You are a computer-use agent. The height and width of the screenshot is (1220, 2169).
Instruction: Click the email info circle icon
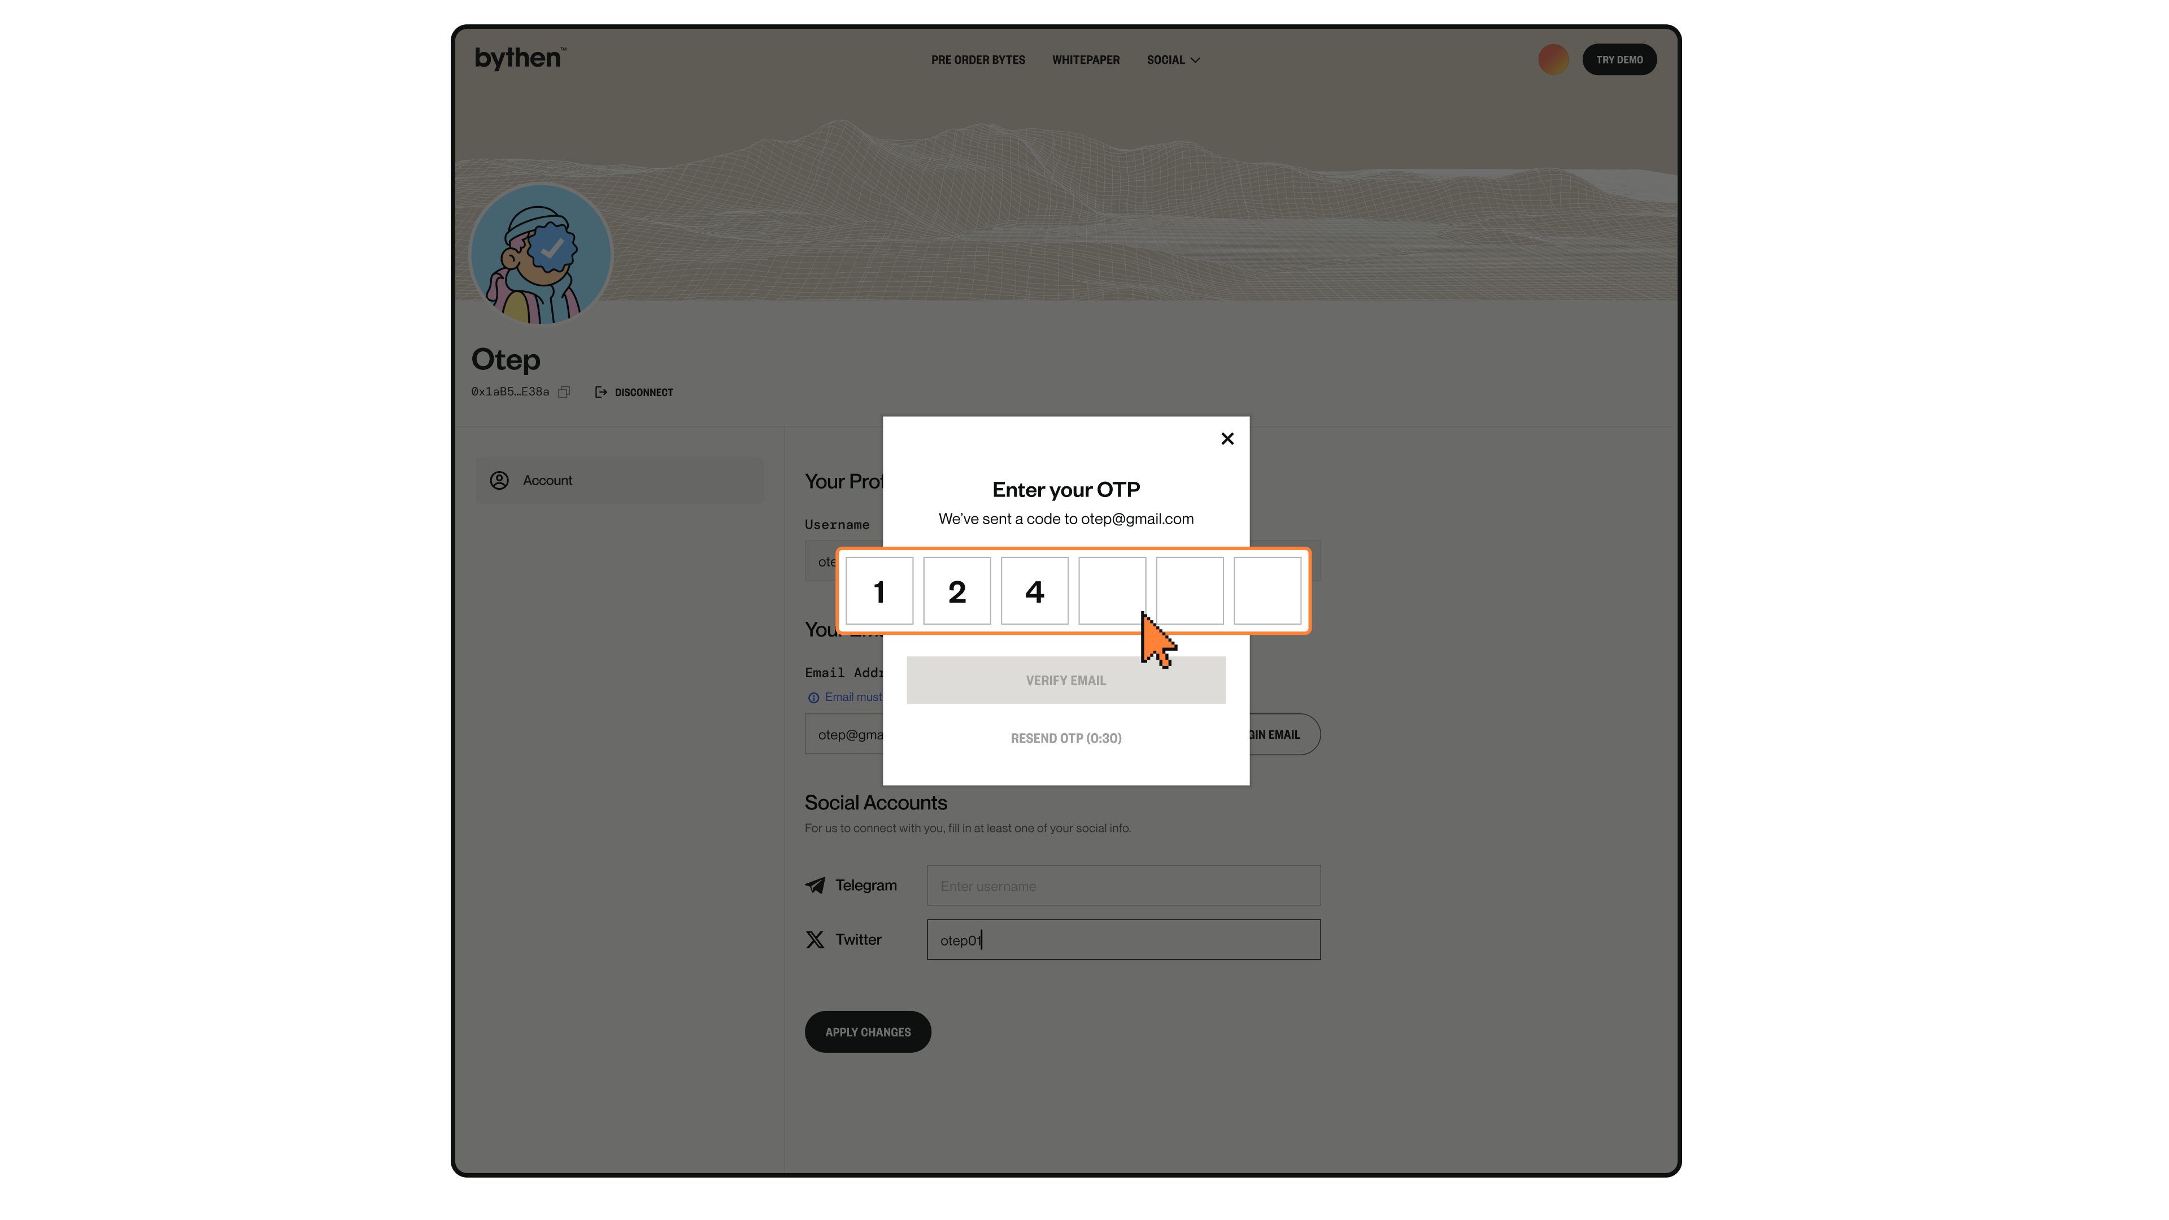[813, 697]
